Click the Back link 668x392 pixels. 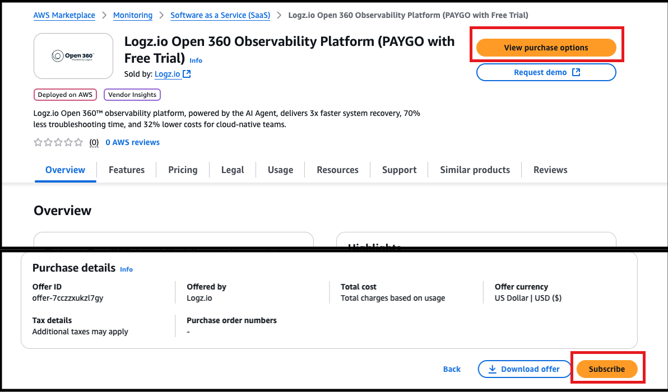coord(452,369)
